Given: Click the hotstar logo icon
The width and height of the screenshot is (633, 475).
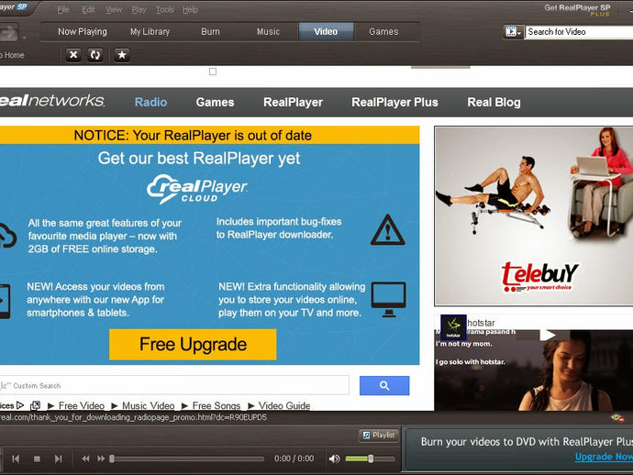Looking at the screenshot, I should point(453,327).
